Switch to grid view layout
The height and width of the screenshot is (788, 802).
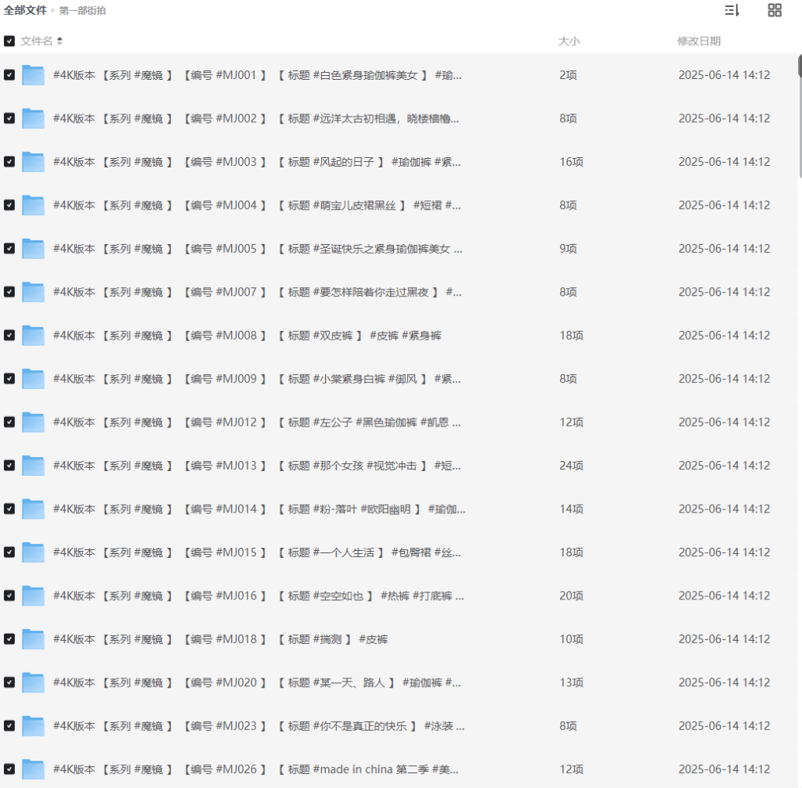point(775,10)
